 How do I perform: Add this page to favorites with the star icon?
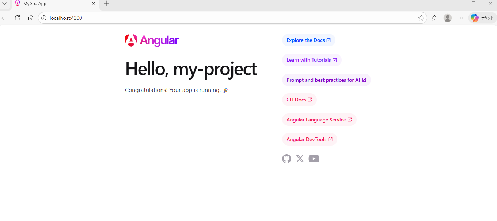[421, 18]
